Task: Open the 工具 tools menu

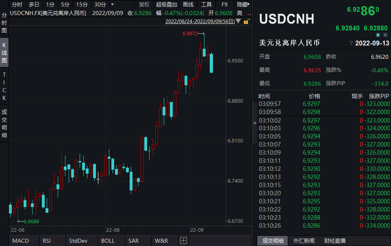Action: pyautogui.click(x=206, y=4)
